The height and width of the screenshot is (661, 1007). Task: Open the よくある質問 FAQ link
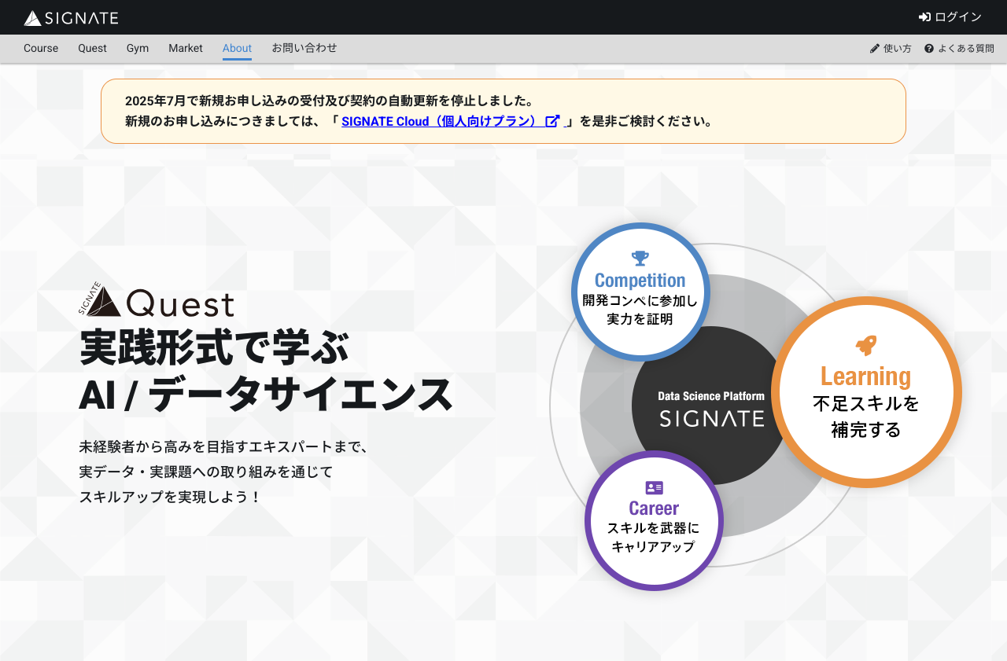965,49
